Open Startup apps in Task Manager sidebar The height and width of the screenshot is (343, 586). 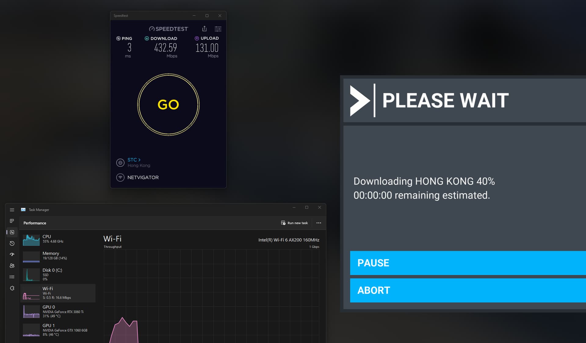tap(12, 254)
